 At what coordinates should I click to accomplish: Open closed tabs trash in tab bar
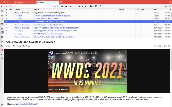(170, 2)
